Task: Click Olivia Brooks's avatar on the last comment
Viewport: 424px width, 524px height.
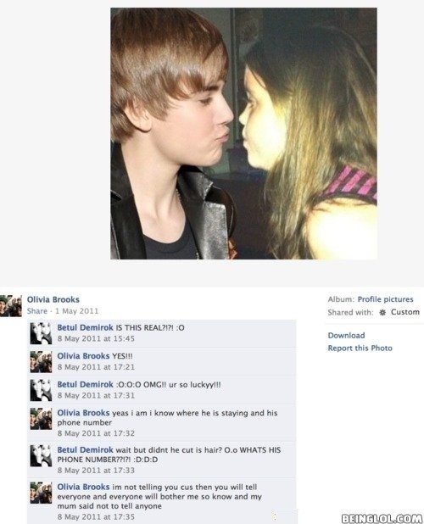Action: [x=41, y=493]
